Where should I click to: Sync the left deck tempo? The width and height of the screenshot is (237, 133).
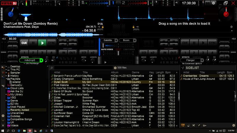[52, 43]
